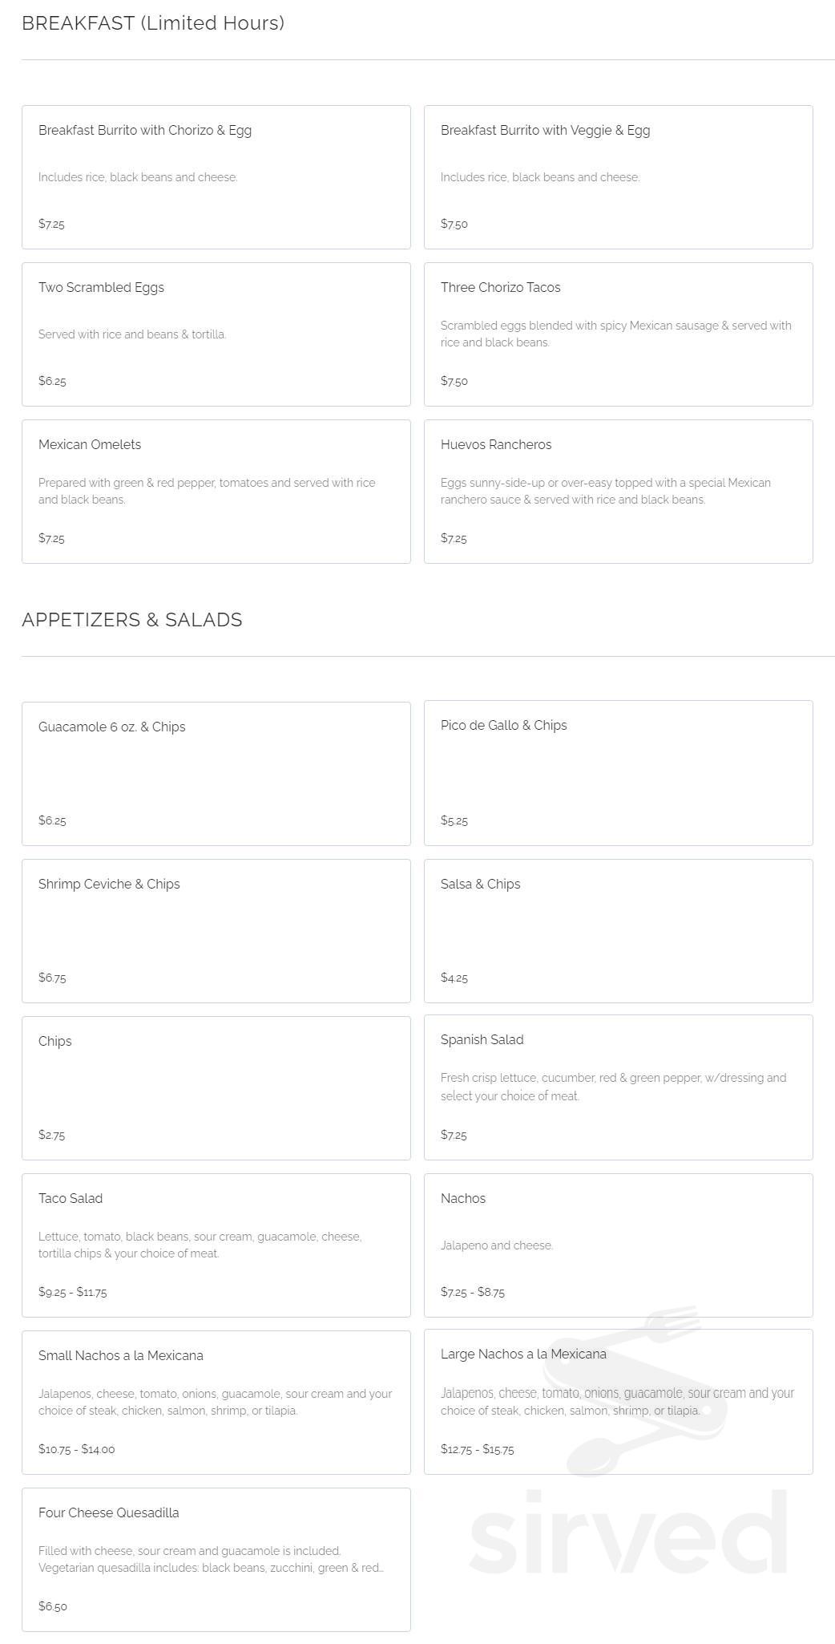
Task: Select the Breakfast Burrito with Veggie & Egg item
Action: pos(618,176)
